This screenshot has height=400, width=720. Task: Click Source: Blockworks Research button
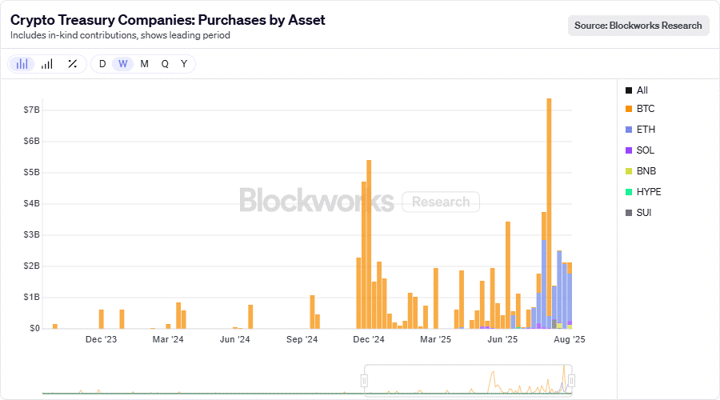[x=638, y=26]
